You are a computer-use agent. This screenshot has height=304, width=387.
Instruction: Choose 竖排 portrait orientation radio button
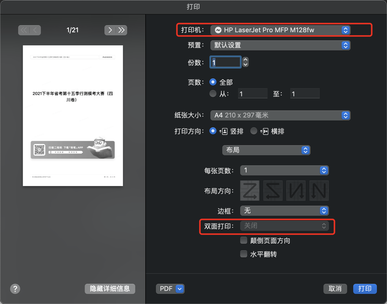click(213, 131)
